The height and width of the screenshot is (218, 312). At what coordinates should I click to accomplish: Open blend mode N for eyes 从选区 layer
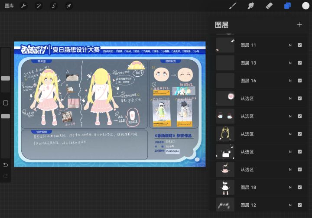pyautogui.click(x=290, y=116)
